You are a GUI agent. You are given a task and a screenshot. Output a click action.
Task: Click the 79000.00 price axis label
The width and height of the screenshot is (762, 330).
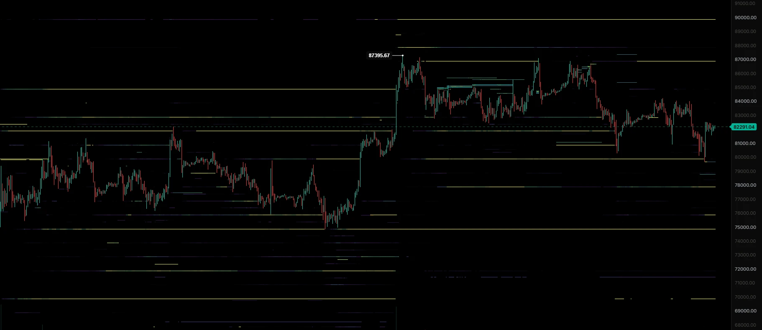click(x=745, y=171)
